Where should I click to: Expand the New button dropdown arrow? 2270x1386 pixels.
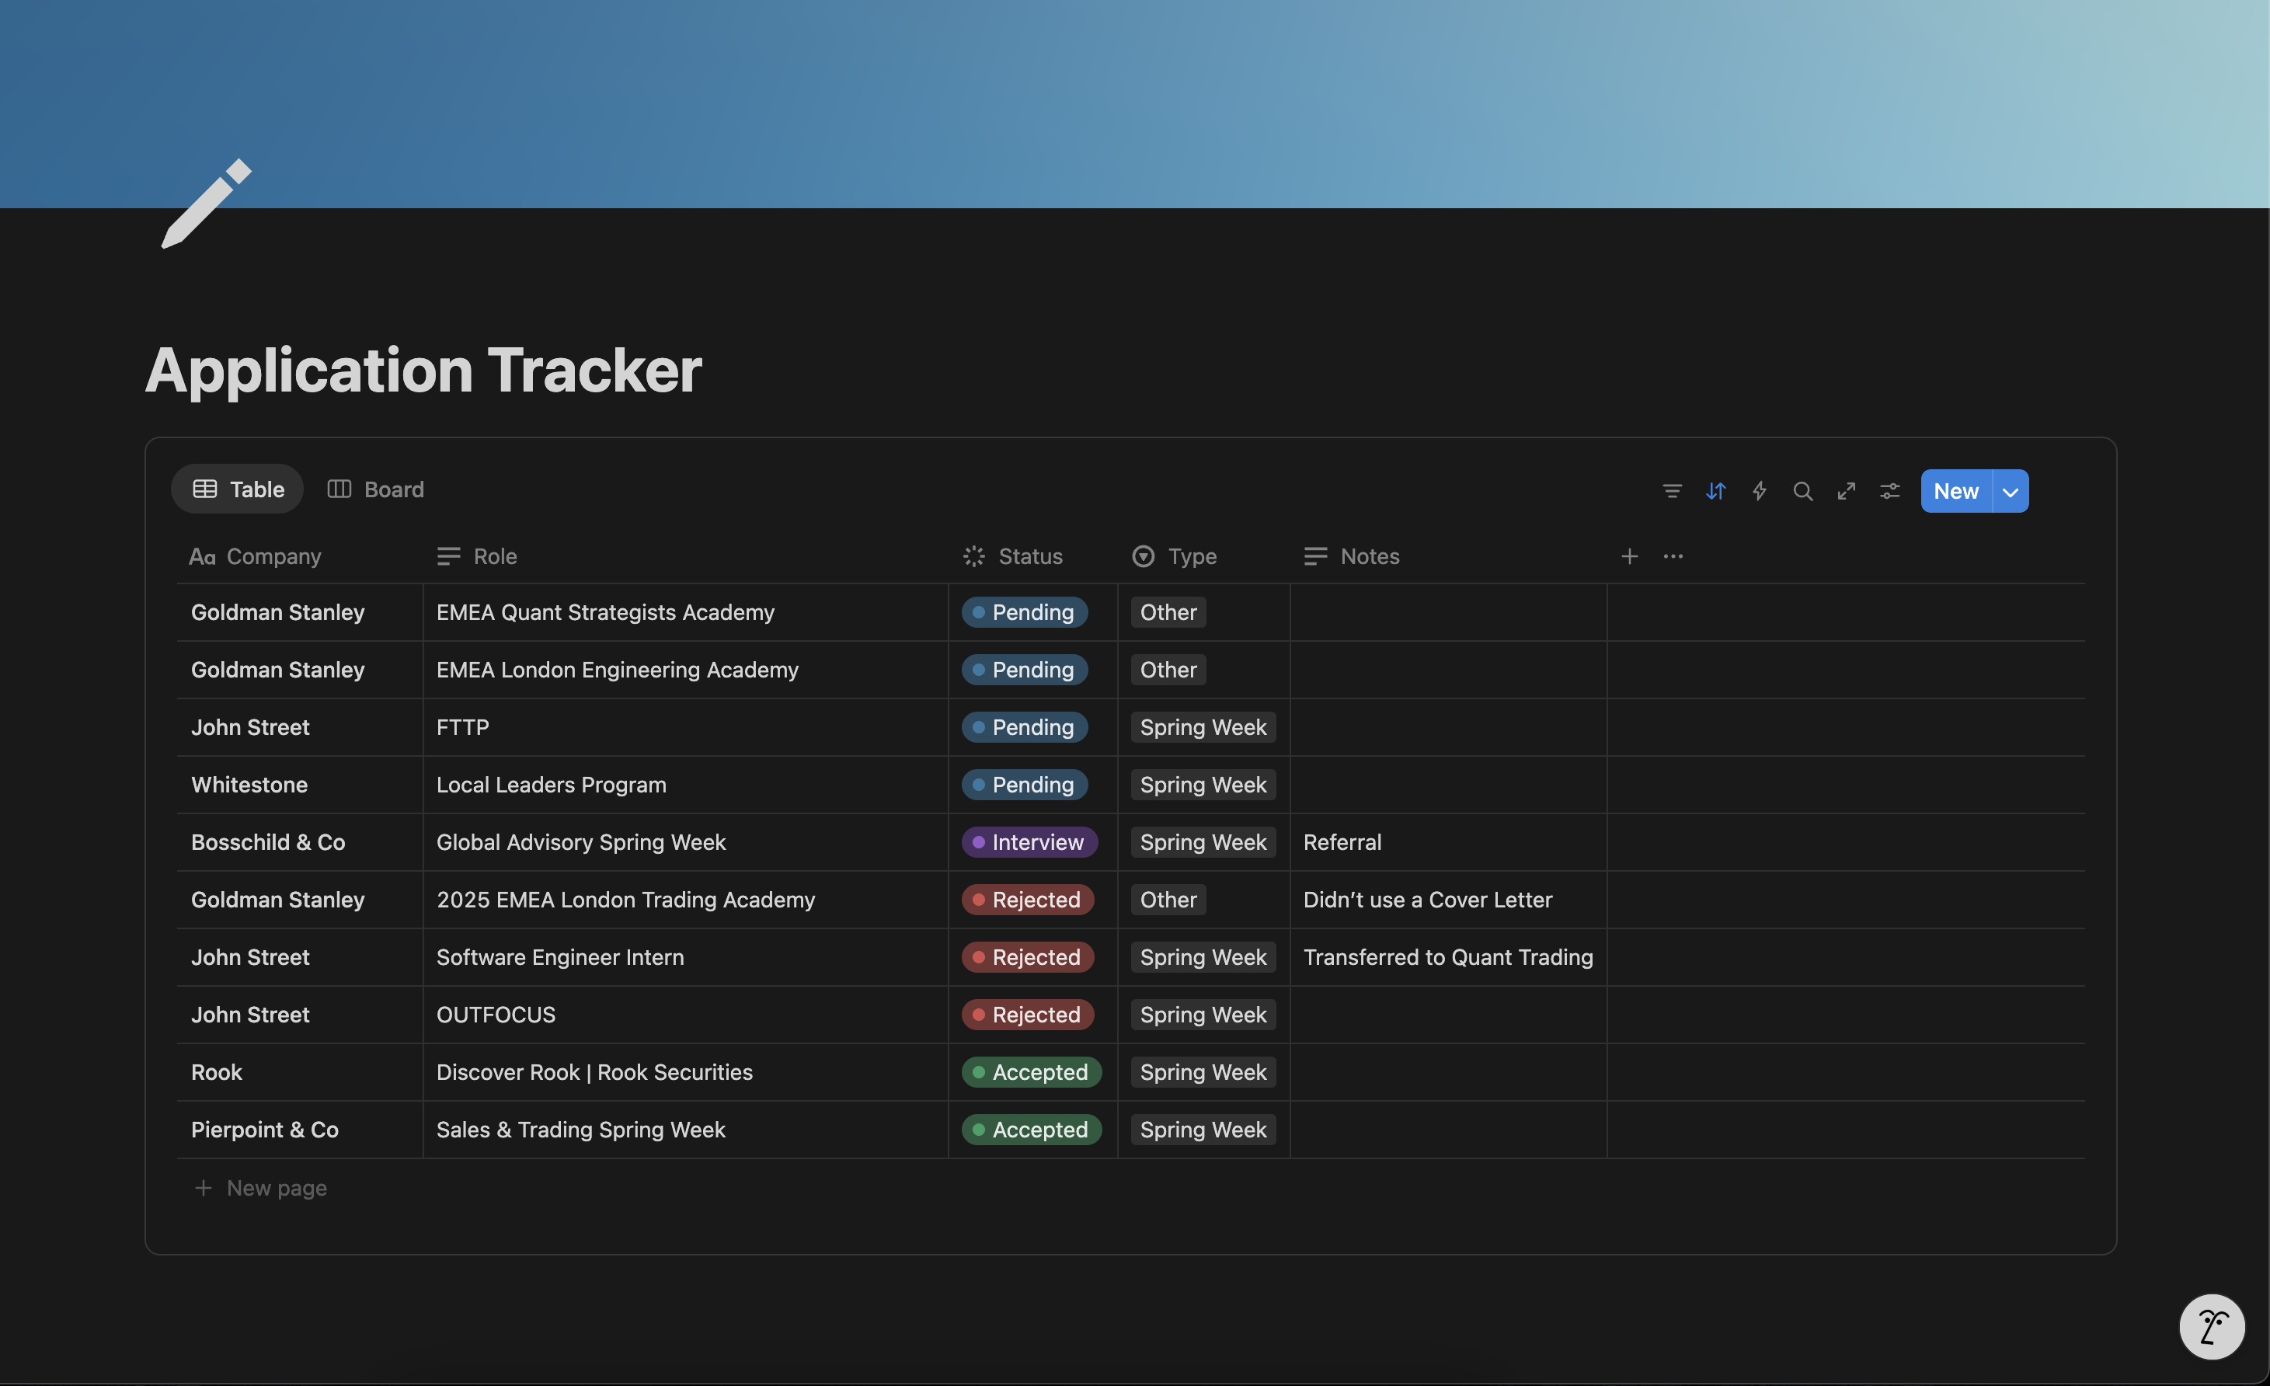2011,492
